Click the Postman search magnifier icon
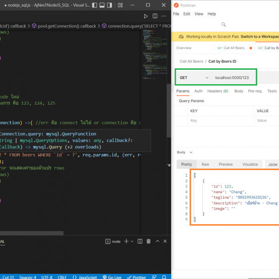 point(224,24)
